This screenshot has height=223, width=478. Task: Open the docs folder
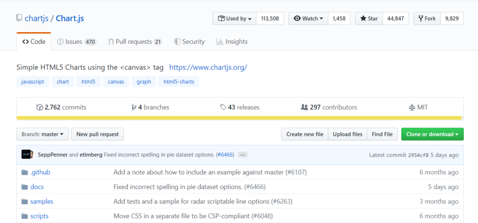37,187
